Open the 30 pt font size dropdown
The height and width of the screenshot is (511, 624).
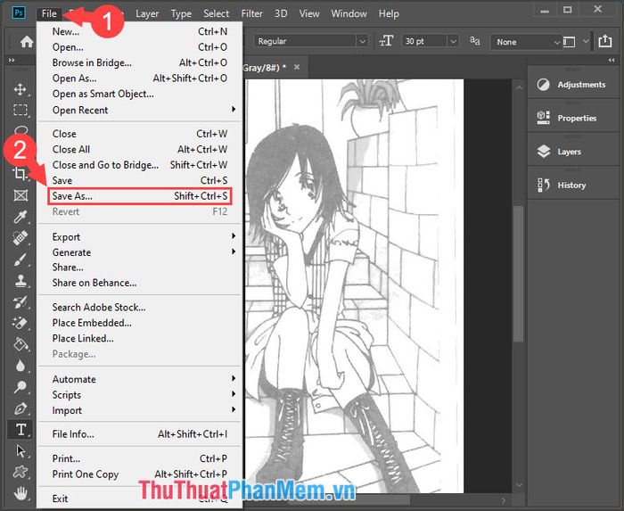click(431, 41)
